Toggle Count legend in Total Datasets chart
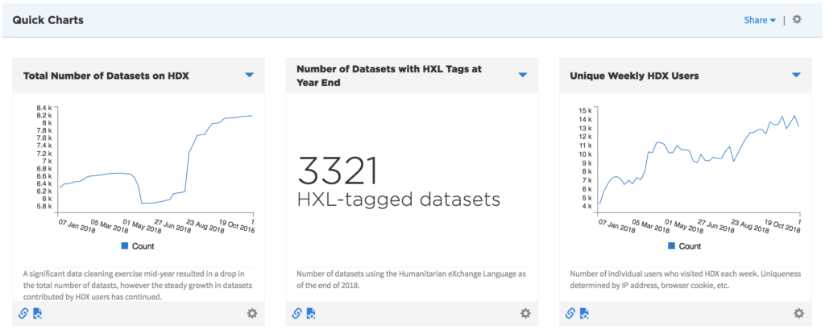The height and width of the screenshot is (329, 825). click(138, 246)
